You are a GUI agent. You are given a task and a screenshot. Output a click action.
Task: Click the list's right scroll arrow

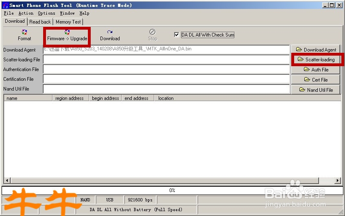[338, 180]
